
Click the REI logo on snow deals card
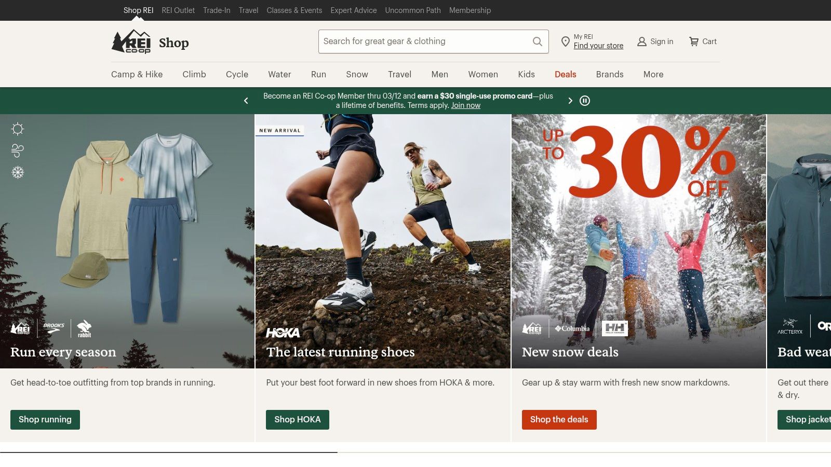click(x=532, y=328)
